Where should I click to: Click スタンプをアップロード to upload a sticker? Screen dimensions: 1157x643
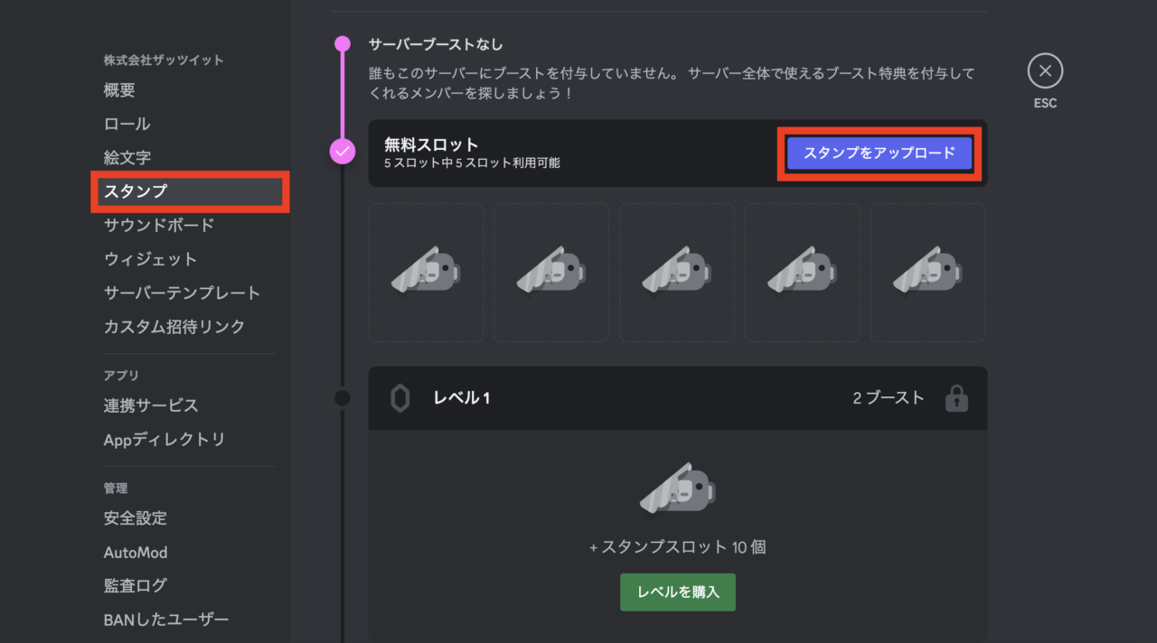(x=878, y=154)
